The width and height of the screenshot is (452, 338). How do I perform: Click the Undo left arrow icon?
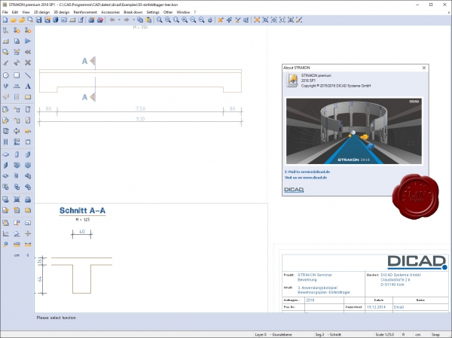(x=112, y=20)
